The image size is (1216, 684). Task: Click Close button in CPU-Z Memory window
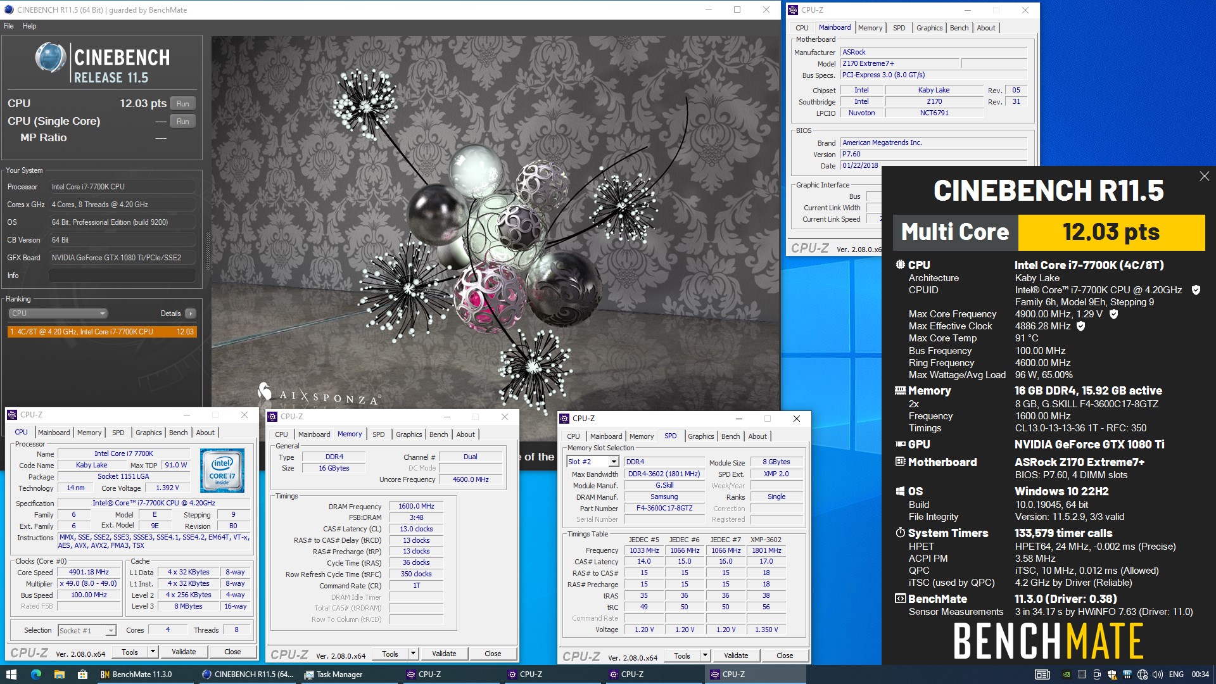pos(493,654)
